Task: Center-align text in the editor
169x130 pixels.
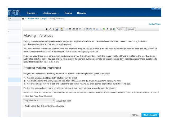Action: click(x=74, y=29)
